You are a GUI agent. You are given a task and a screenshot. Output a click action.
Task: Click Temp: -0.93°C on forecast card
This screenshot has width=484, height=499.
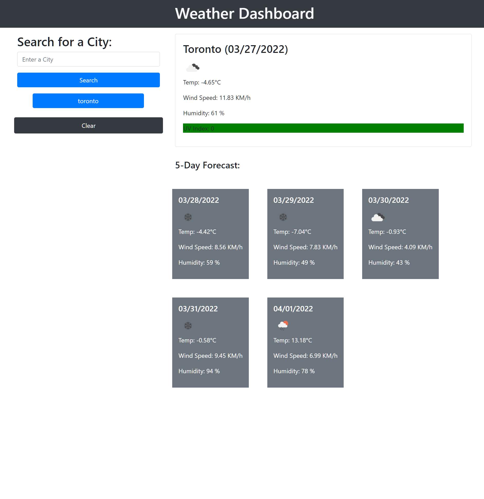point(387,232)
